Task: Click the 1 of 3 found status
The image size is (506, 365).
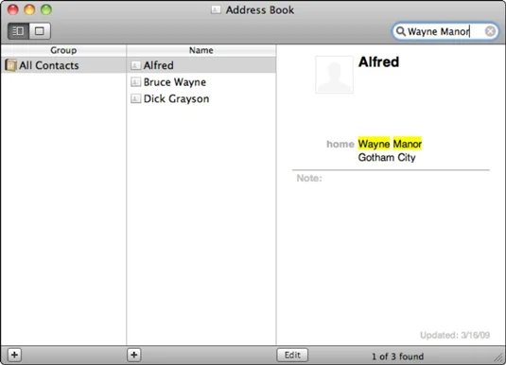Action: [397, 356]
